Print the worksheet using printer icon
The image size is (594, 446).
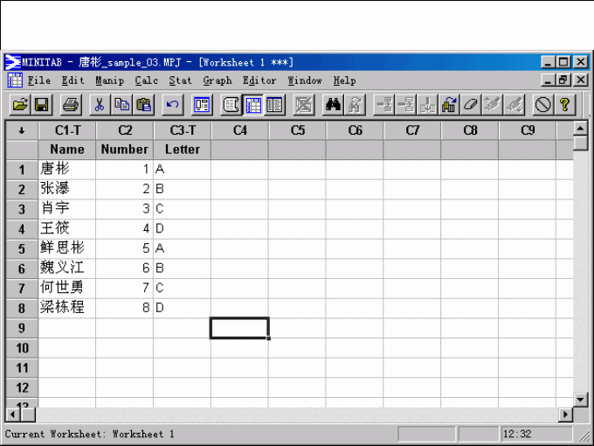click(71, 105)
